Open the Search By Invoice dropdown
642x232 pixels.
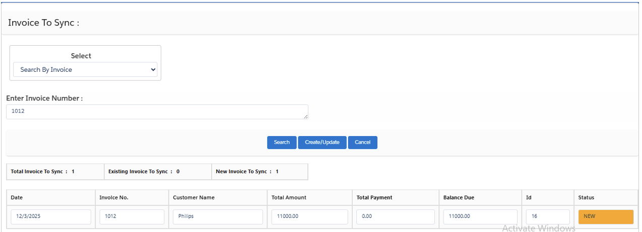pyautogui.click(x=85, y=70)
